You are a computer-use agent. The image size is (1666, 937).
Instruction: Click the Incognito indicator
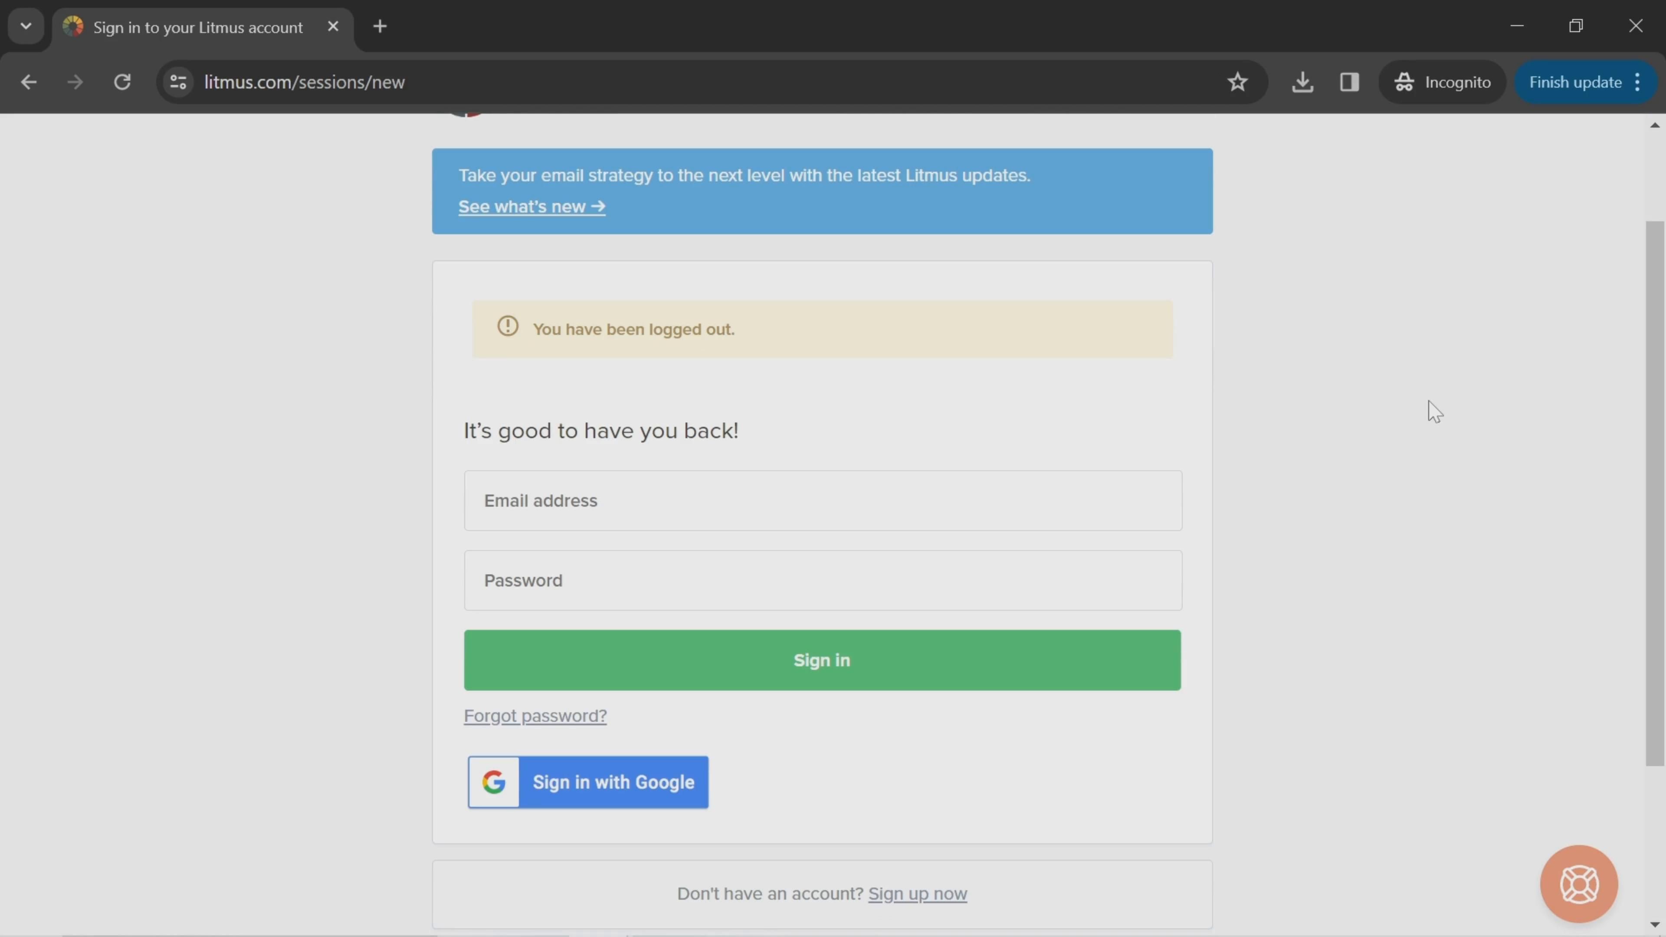(x=1443, y=82)
